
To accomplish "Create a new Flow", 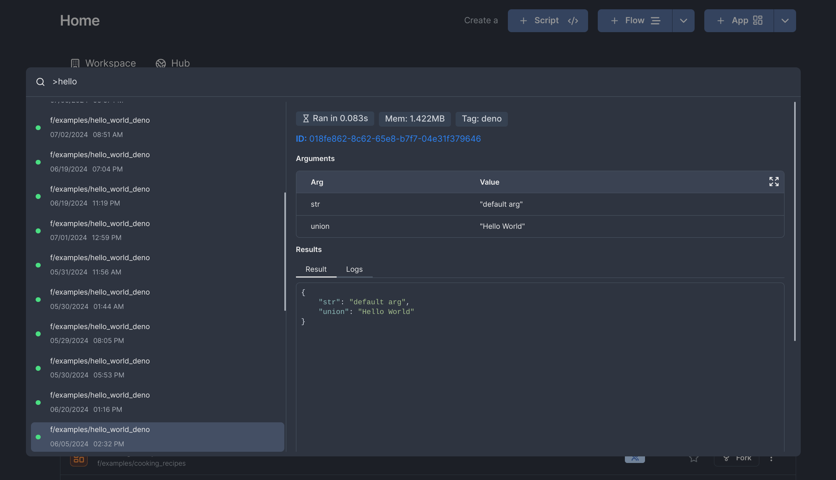I will point(635,21).
